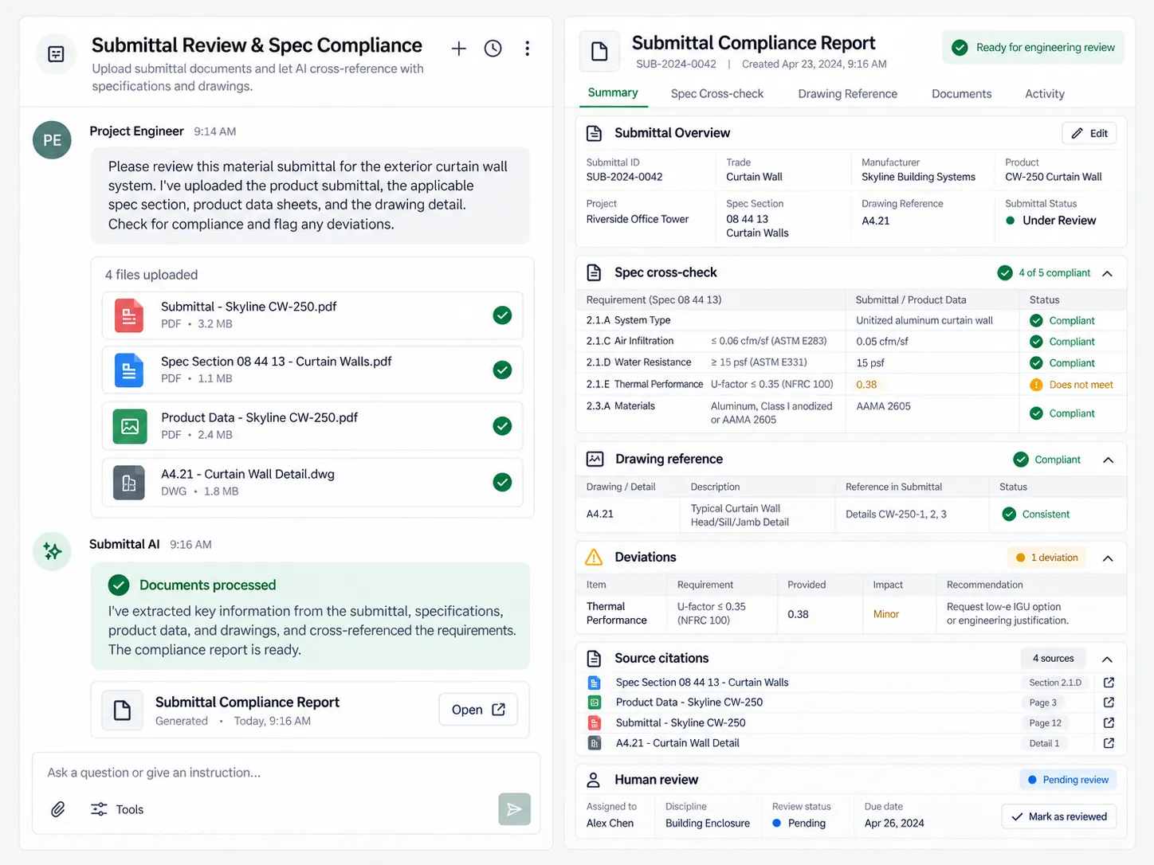Switch to the Drawing Reference tab
Image resolution: width=1154 pixels, height=865 pixels.
pos(848,93)
